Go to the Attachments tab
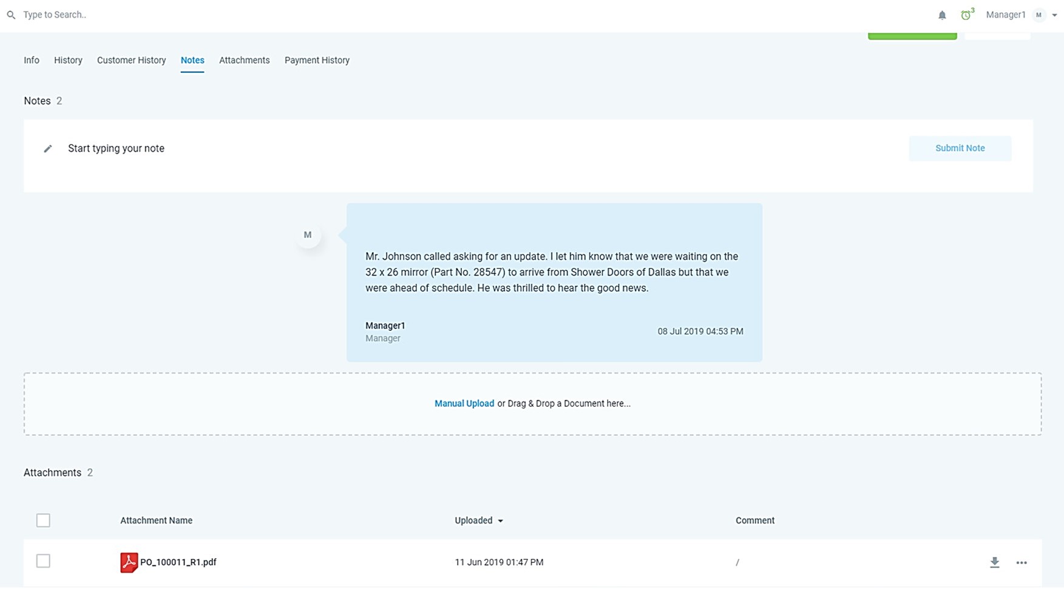This screenshot has width=1064, height=589. (244, 60)
